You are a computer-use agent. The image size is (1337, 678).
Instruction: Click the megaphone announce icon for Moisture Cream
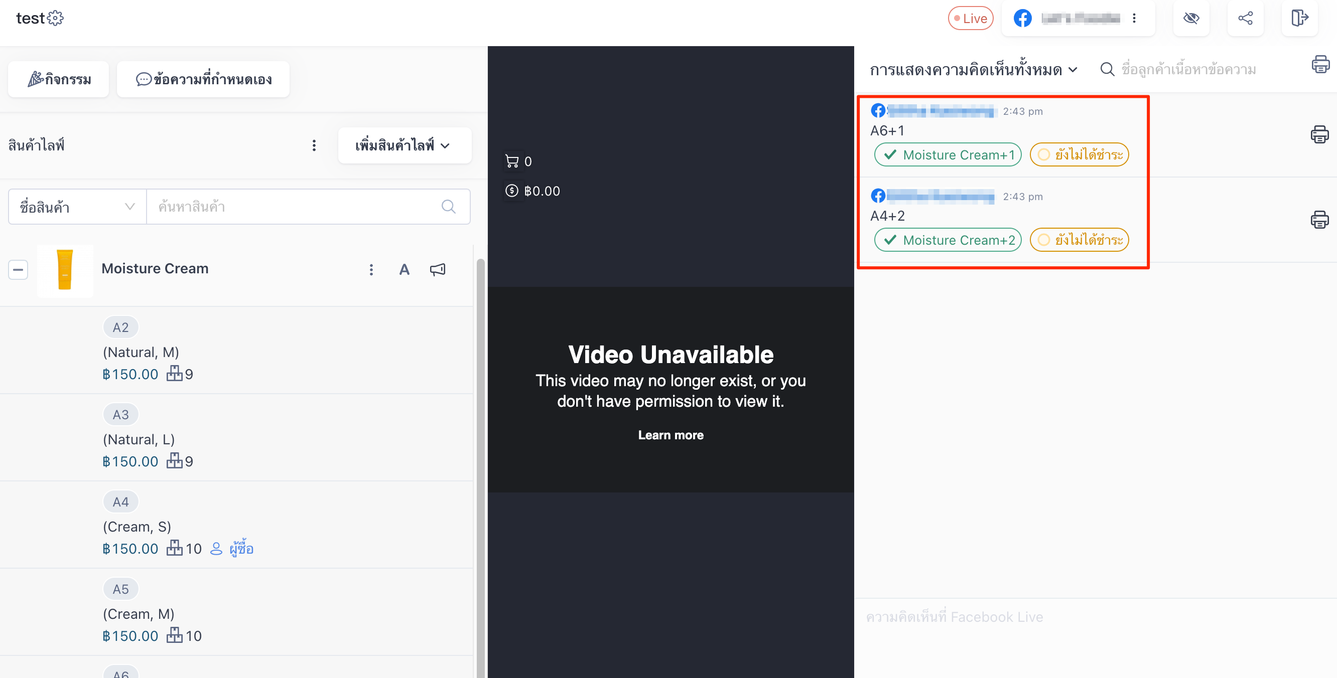(x=438, y=270)
